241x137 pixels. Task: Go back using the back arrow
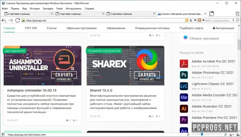point(4,20)
